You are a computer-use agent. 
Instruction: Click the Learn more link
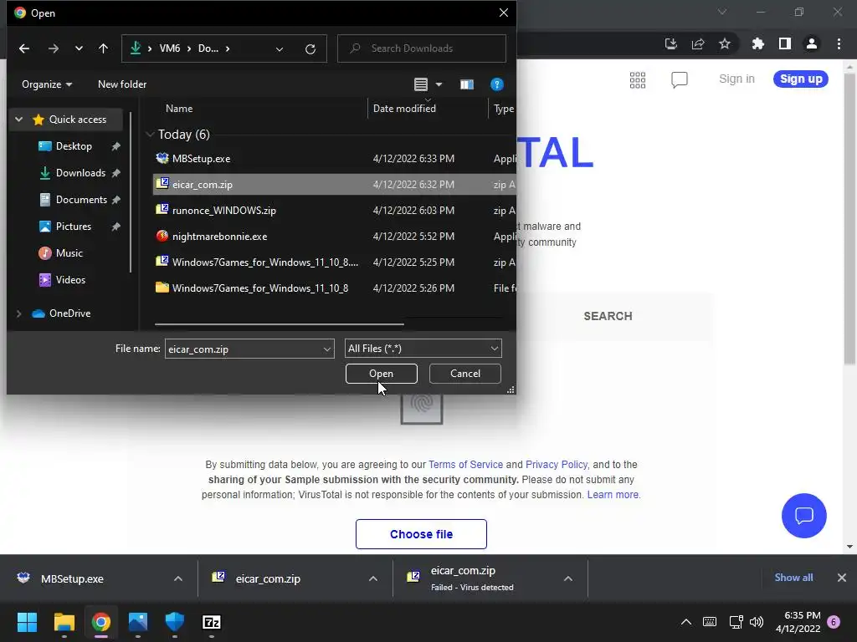[613, 495]
